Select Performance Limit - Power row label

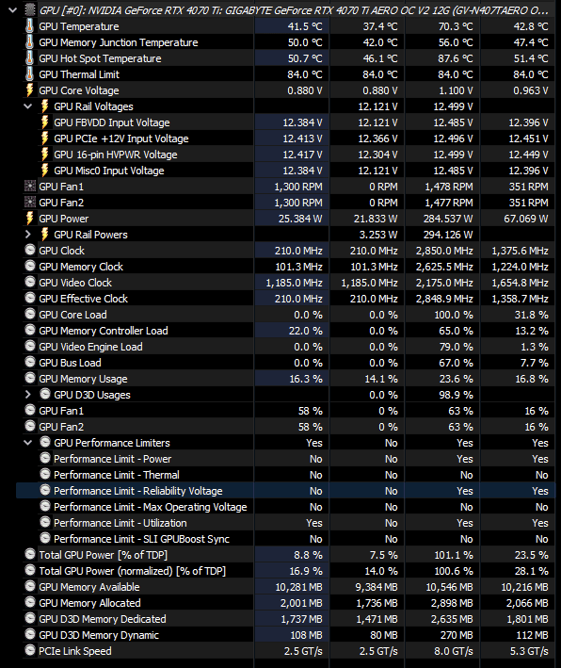(112, 459)
